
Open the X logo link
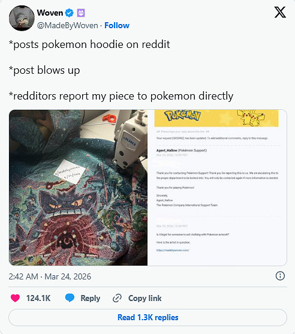280,13
